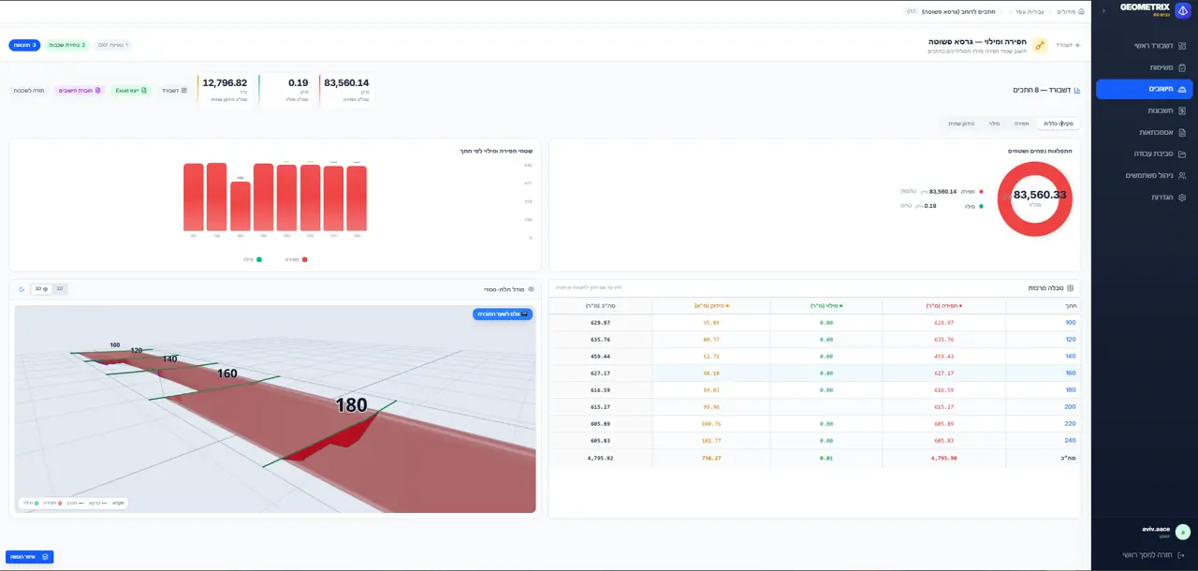Image resolution: width=1198 pixels, height=571 pixels.
Task: Click the משימות clipboard icon in sidebar
Action: pos(1182,67)
